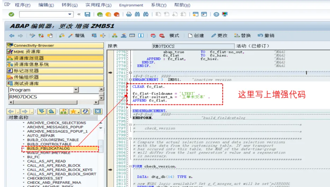Open the 编辑(E) menu
The image size is (330, 187).
46,5
